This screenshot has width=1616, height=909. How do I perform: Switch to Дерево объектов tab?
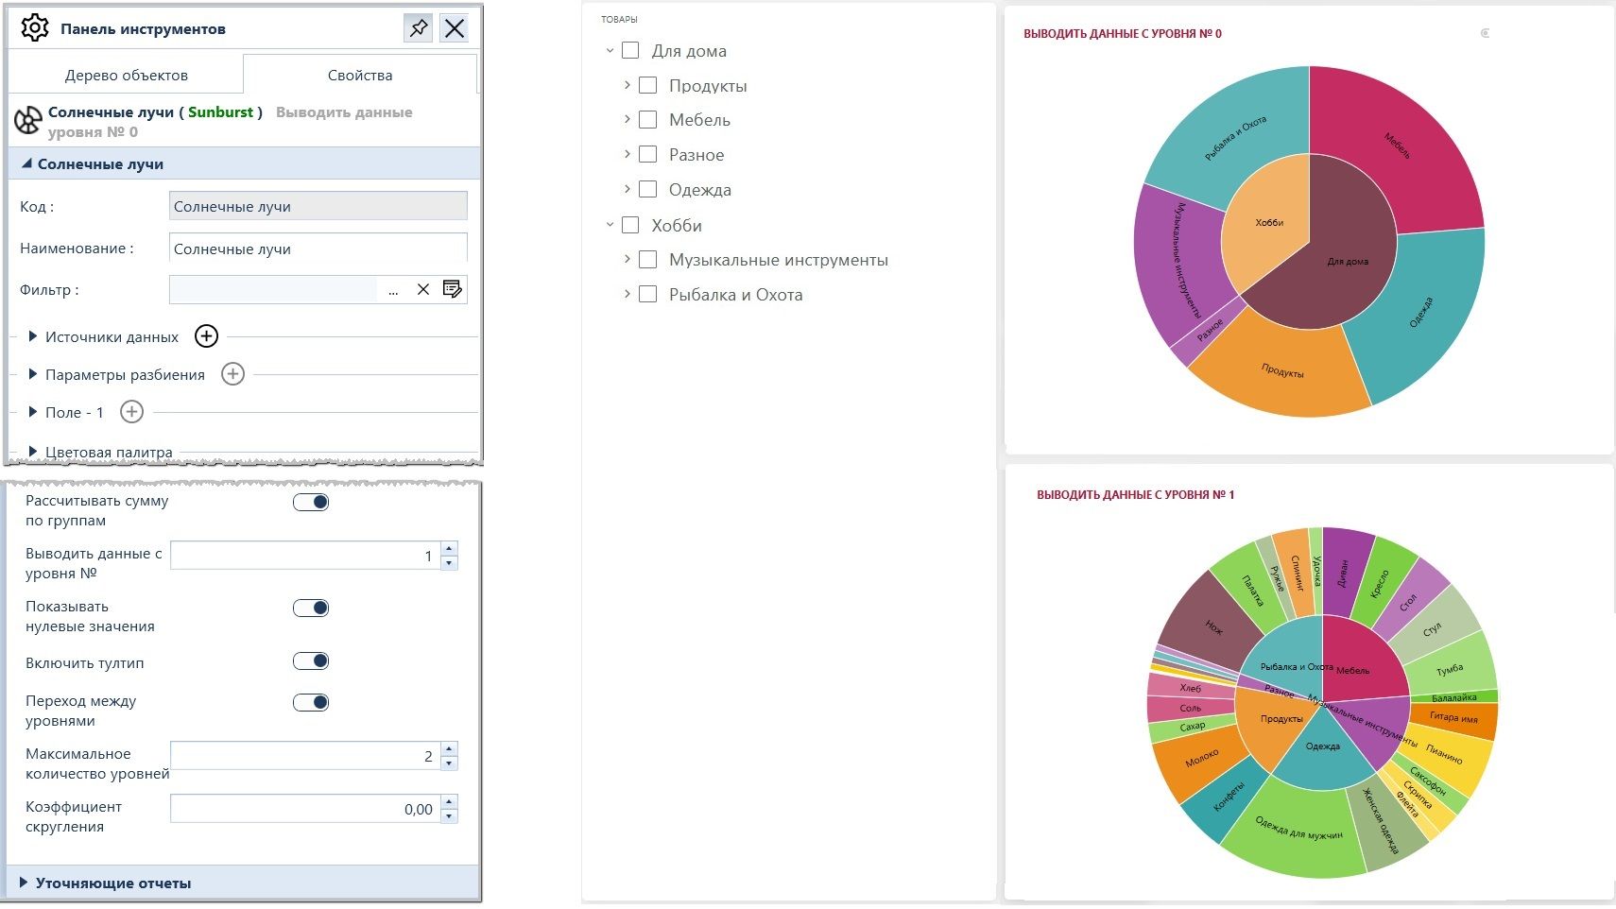pos(127,76)
